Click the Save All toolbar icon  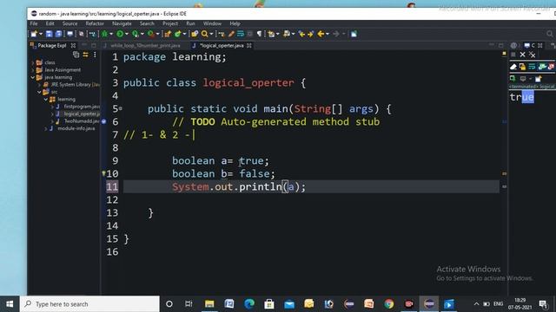pyautogui.click(x=58, y=34)
